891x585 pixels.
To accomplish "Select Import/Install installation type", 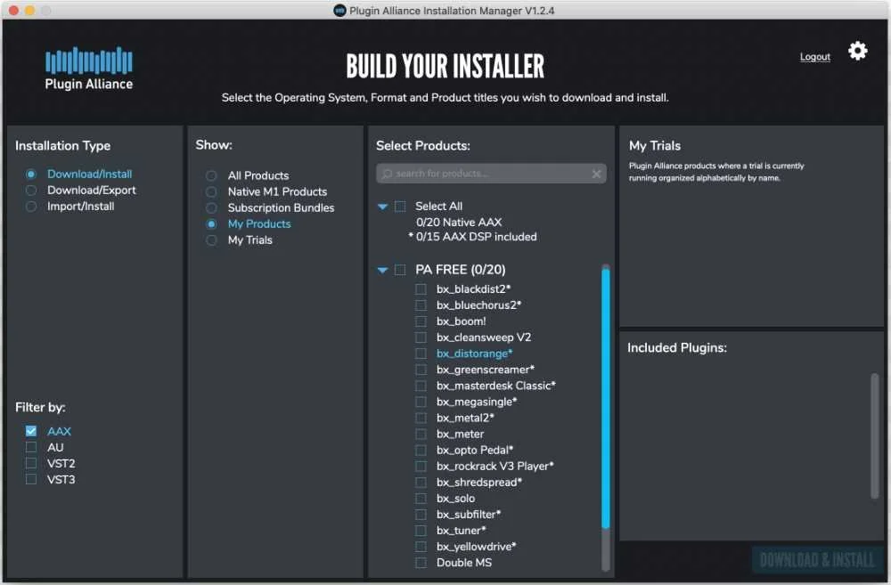I will point(31,207).
